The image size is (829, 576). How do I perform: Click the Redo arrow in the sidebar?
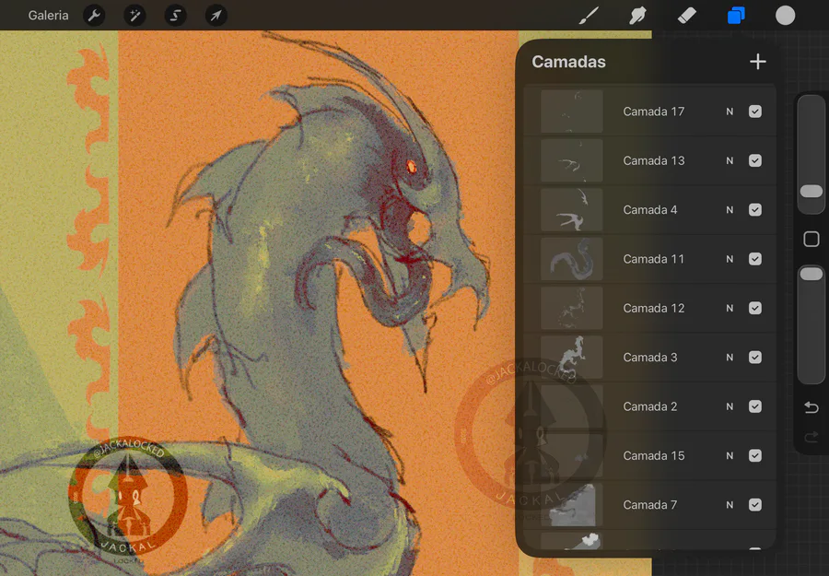pyautogui.click(x=811, y=437)
